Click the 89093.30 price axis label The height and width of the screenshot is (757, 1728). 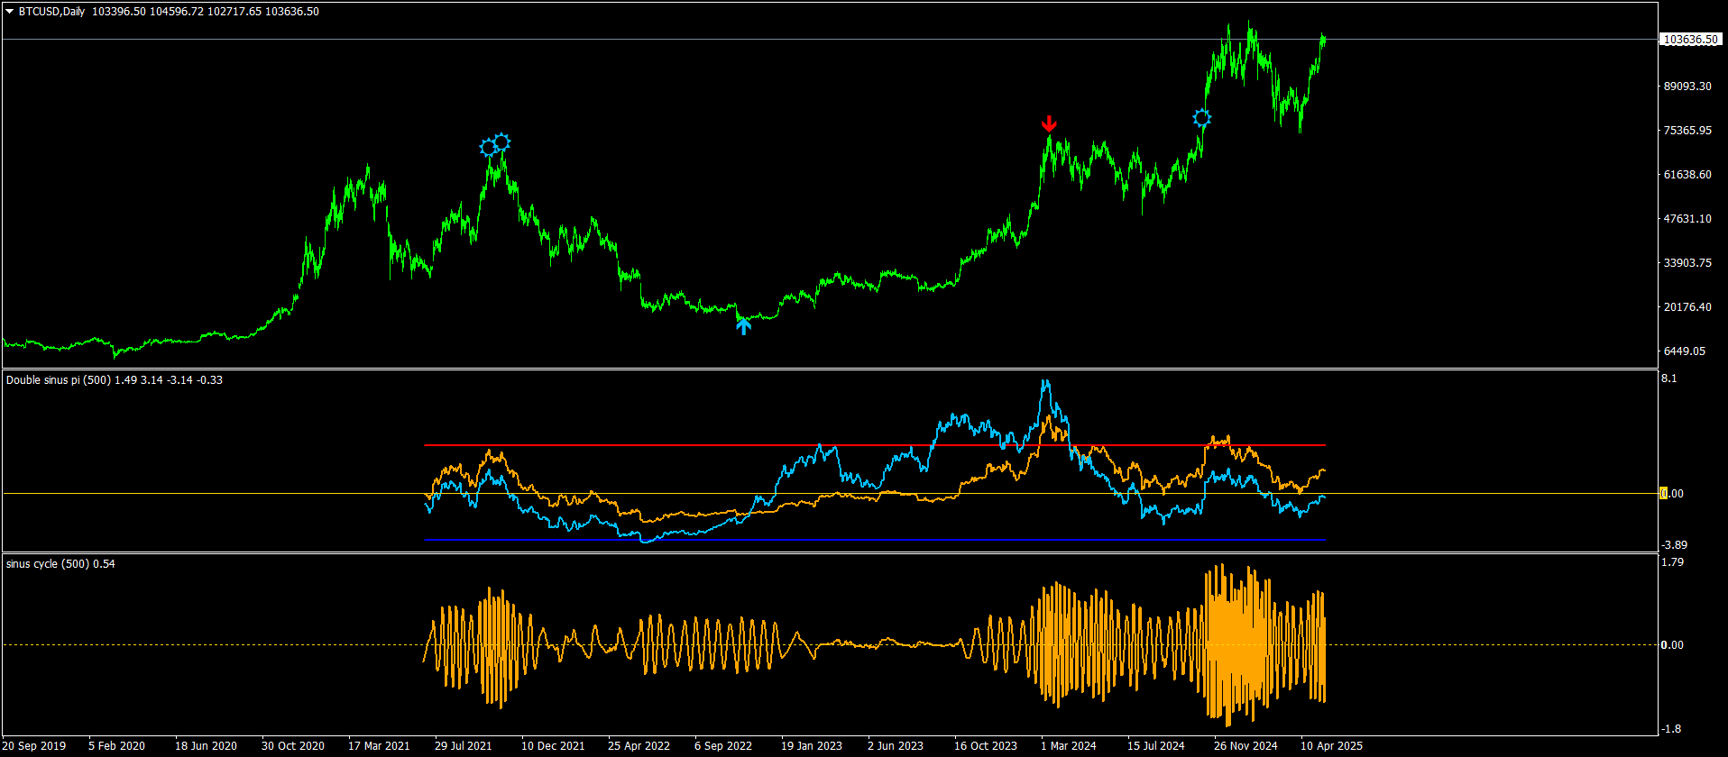pos(1687,87)
